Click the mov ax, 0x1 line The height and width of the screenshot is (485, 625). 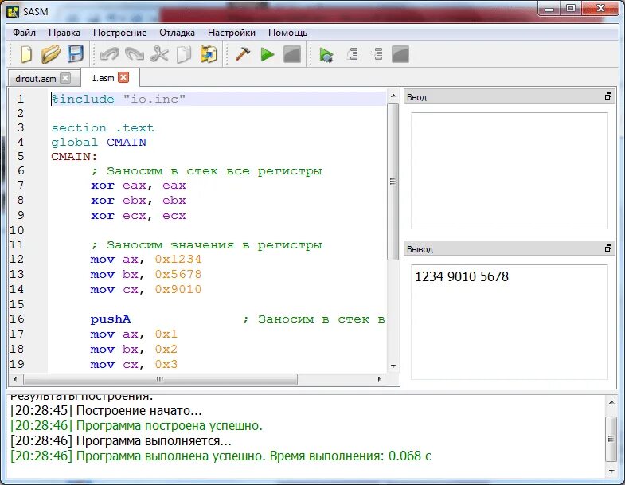134,334
